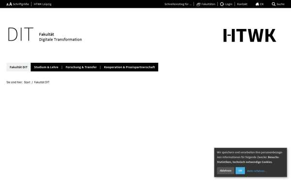Open the Forschung & Transfer menu
Image resolution: width=291 pixels, height=181 pixels.
[x=81, y=67]
